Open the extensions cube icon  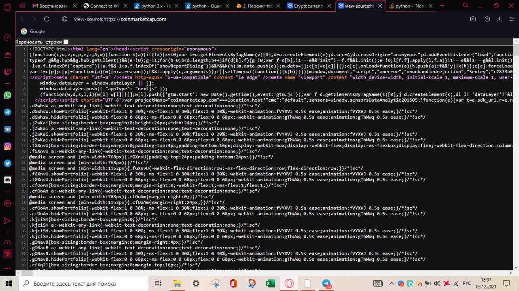pos(487,19)
